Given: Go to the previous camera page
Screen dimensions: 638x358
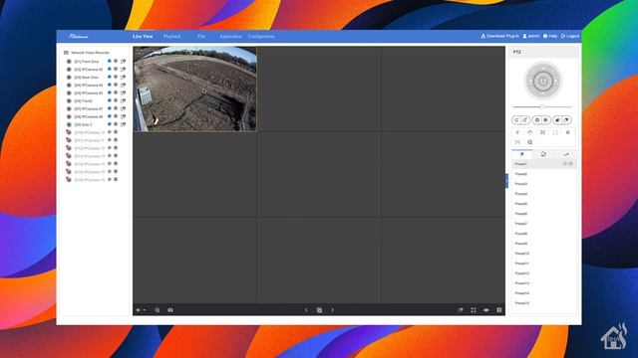Looking at the screenshot, I should pos(306,310).
